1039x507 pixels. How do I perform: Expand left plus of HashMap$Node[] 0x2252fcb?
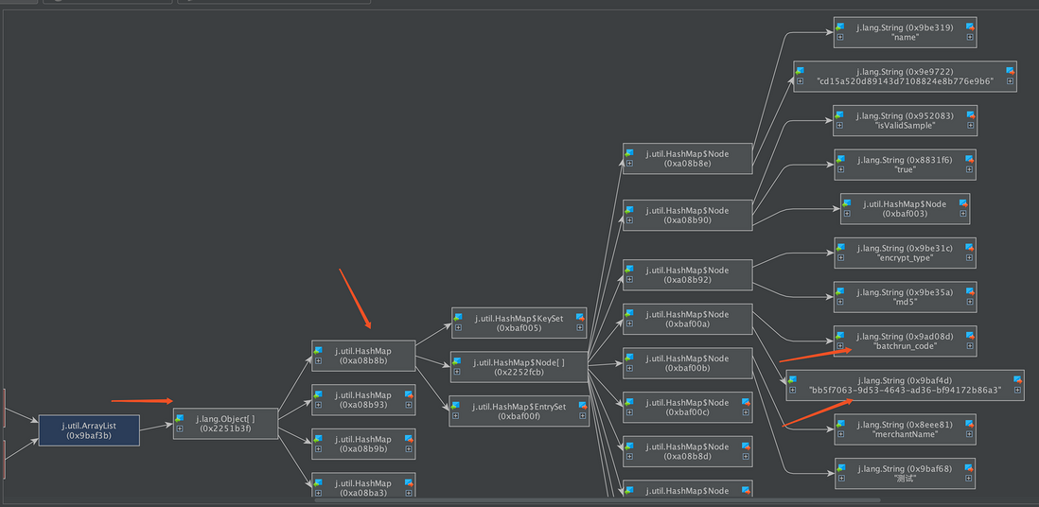(x=457, y=373)
